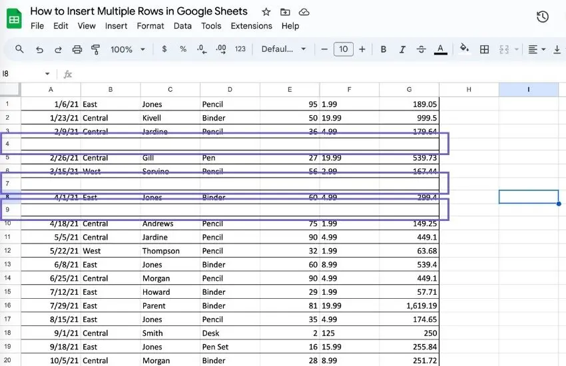Expand the Default font dropdown
566x366 pixels.
pos(284,49)
